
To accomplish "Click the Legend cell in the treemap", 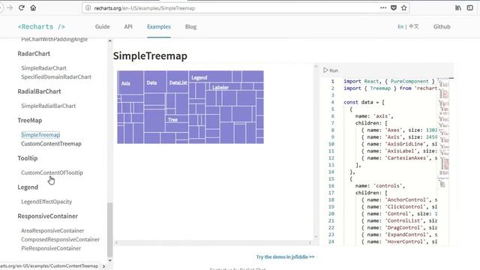I will click(210, 76).
